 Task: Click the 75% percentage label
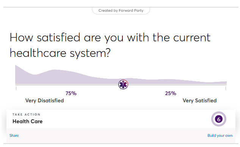pos(71,93)
